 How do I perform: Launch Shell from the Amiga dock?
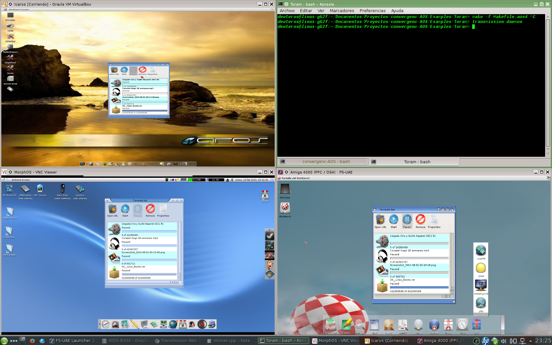pos(375,326)
